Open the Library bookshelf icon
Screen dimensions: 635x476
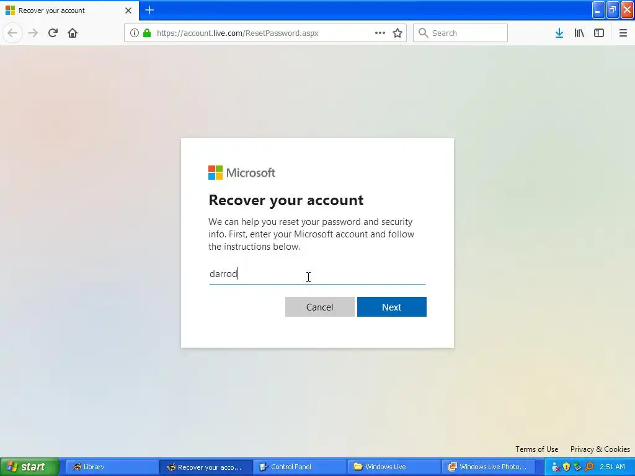click(x=579, y=33)
